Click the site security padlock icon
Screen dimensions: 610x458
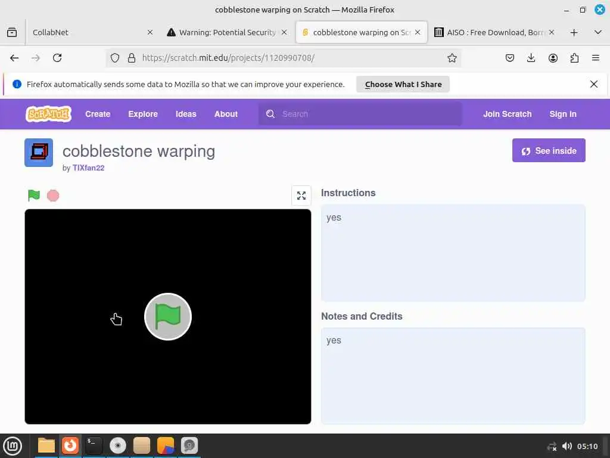point(132,58)
